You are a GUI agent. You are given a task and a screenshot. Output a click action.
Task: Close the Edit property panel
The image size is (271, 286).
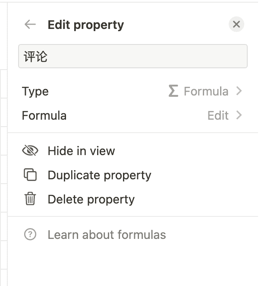[x=236, y=25]
